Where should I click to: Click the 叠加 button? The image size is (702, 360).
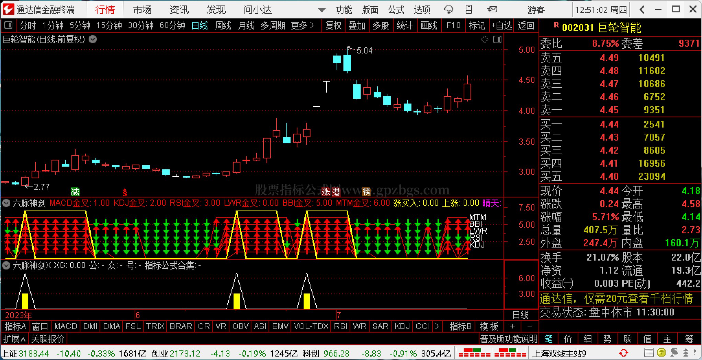[357, 25]
